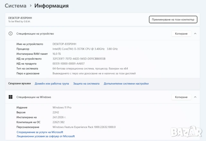
Task: Open Споразумение за услуги на Microsoft
Action: point(40,132)
